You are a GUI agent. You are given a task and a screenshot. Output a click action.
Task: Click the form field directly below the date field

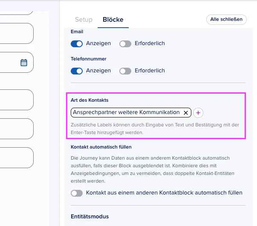(x=16, y=100)
